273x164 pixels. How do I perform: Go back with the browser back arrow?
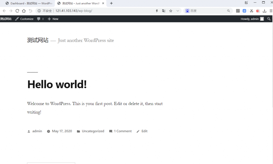click(4, 11)
